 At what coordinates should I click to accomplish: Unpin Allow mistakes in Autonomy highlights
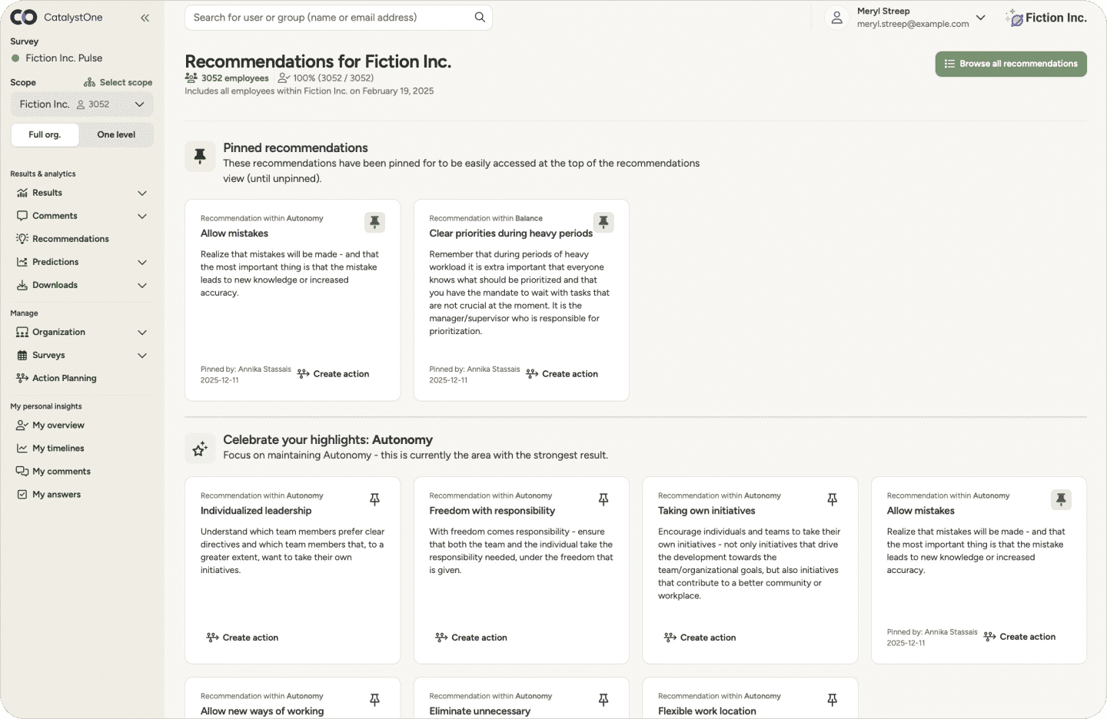[x=1061, y=499]
